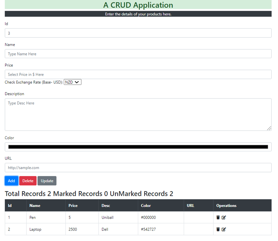This screenshot has width=278, height=241.
Task: Click the edit icon in Laptop row
Action: (x=224, y=229)
